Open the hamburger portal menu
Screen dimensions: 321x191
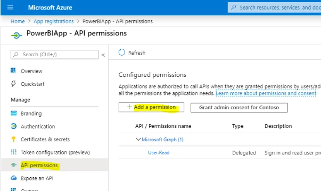coord(10,7)
